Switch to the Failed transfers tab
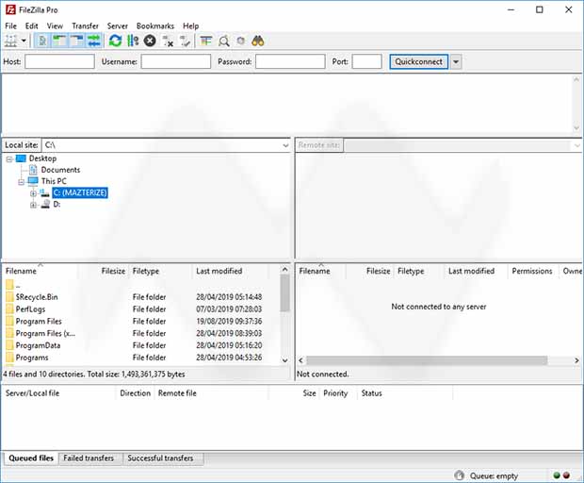This screenshot has width=584, height=483. 89,458
